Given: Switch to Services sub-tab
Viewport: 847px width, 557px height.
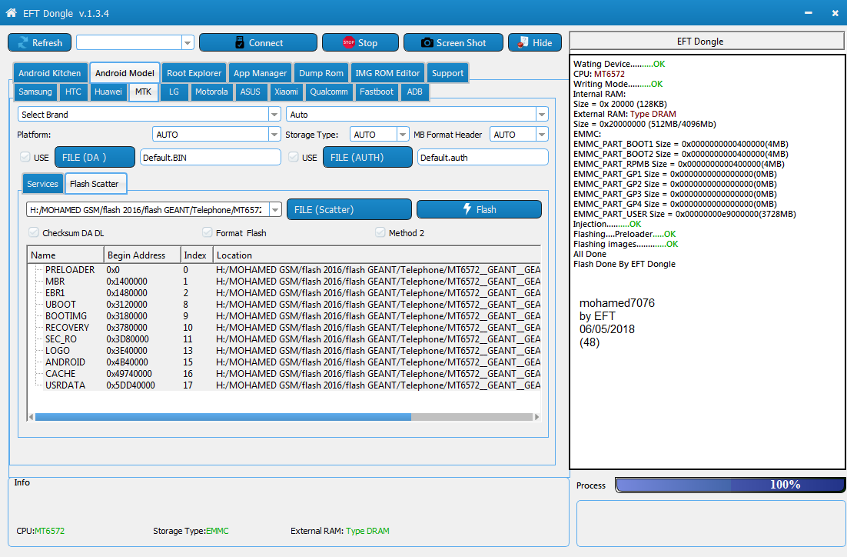Looking at the screenshot, I should point(42,184).
